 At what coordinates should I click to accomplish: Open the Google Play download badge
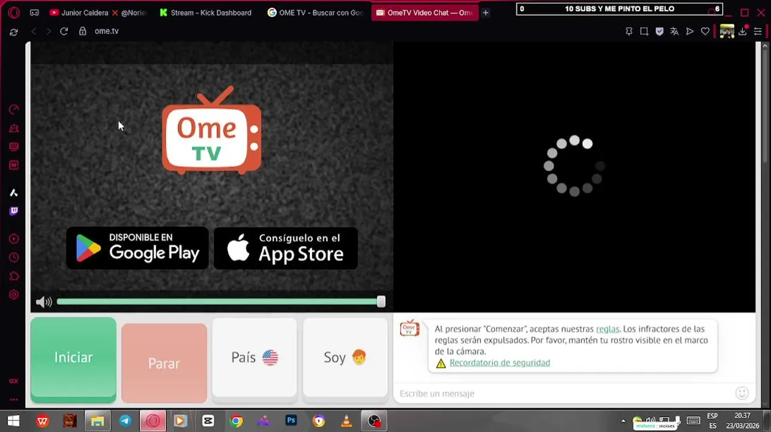click(138, 248)
